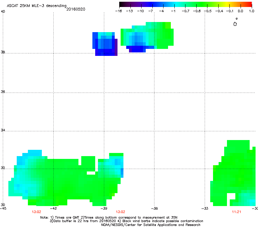Click the -1 colorbar tick label
258x227 pixels.
173,11
